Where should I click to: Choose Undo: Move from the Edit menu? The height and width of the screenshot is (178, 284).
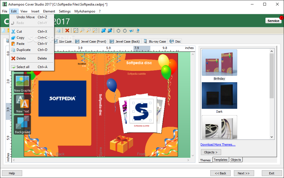(32, 17)
